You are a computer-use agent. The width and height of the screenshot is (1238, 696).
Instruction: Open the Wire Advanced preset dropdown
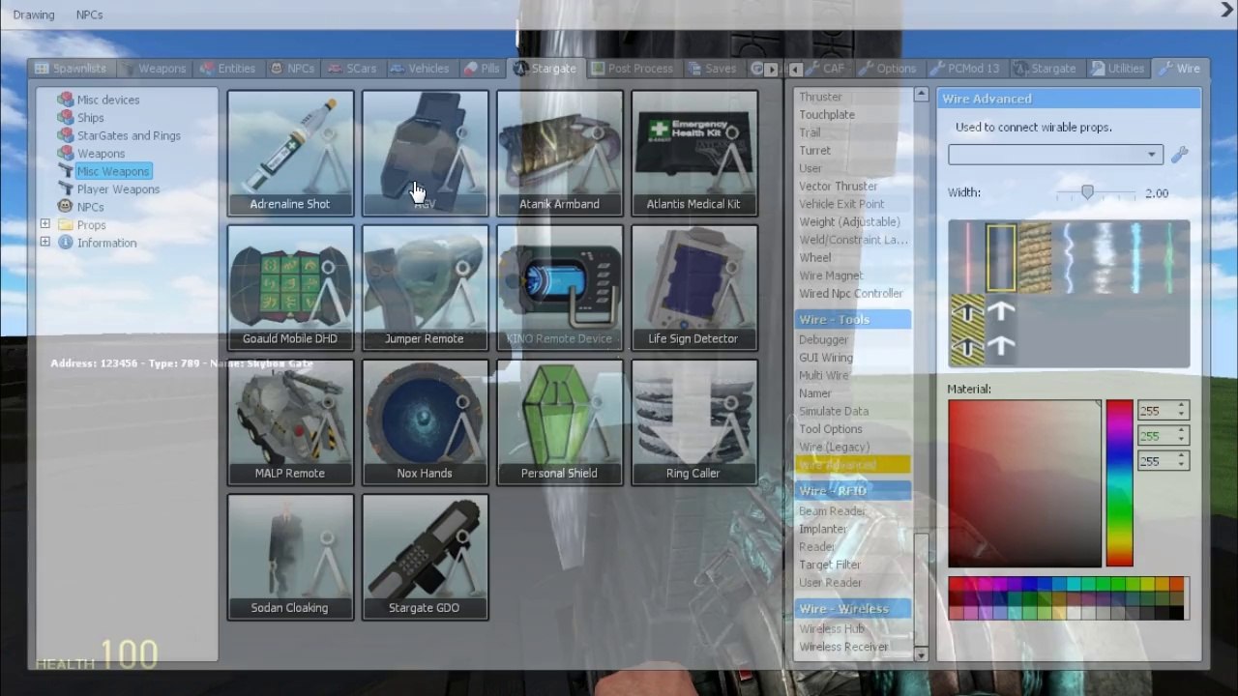(x=1055, y=155)
